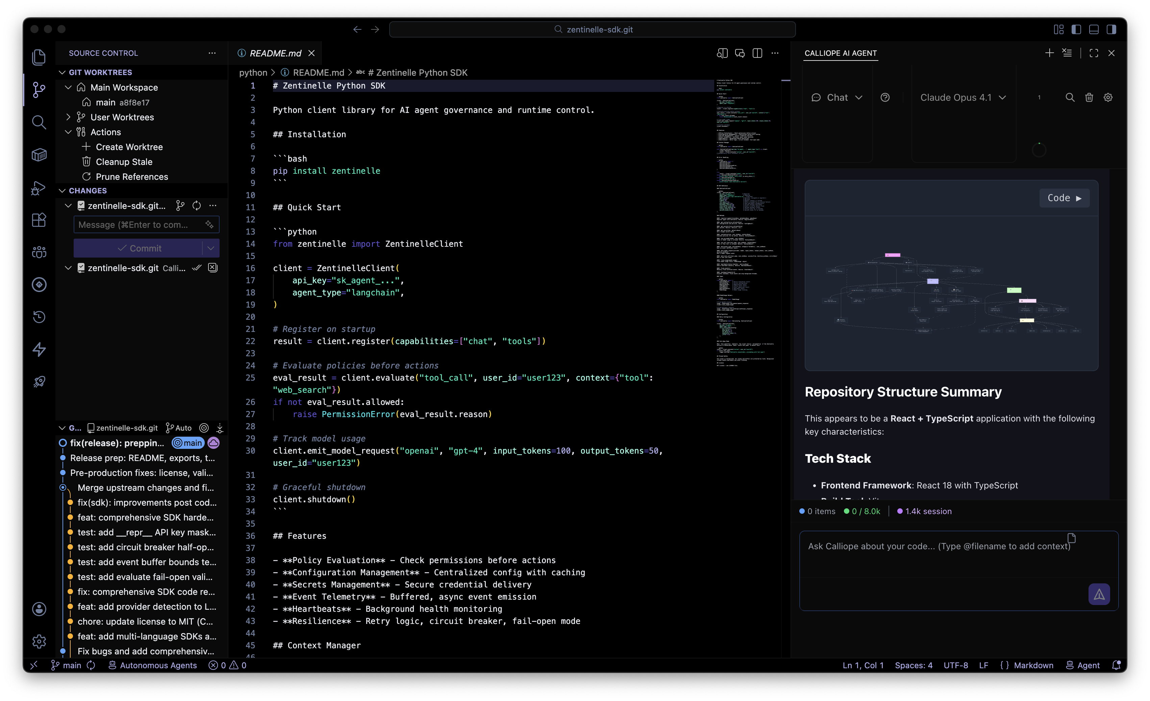The height and width of the screenshot is (701, 1150).
Task: Refresh the zentinelle-sdk.git repository
Action: [197, 206]
